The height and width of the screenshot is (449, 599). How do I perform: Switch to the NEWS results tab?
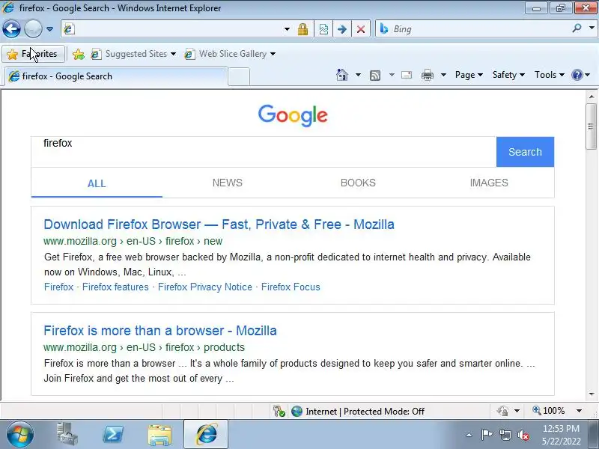(x=228, y=183)
